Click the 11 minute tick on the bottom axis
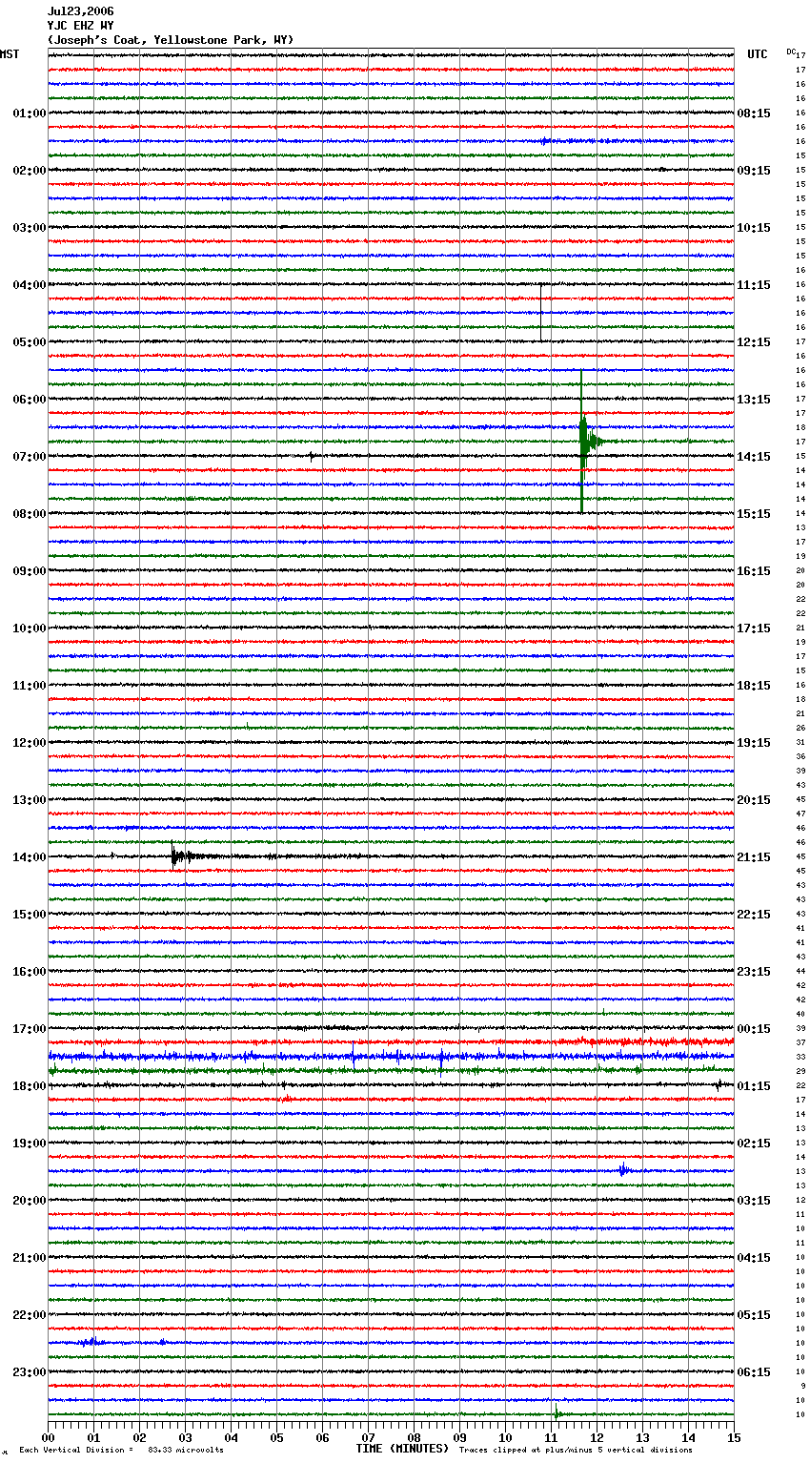 [x=551, y=1437]
